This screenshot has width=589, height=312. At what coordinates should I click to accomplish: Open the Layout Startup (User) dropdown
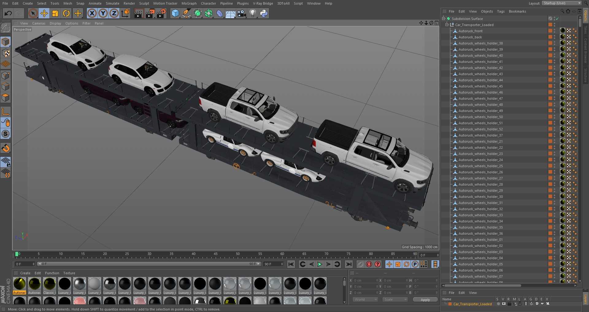point(562,3)
